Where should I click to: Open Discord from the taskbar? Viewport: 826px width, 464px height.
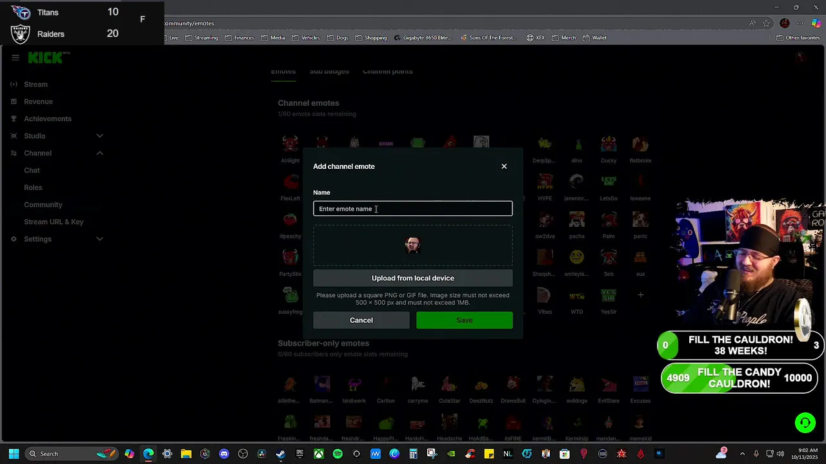[224, 454]
